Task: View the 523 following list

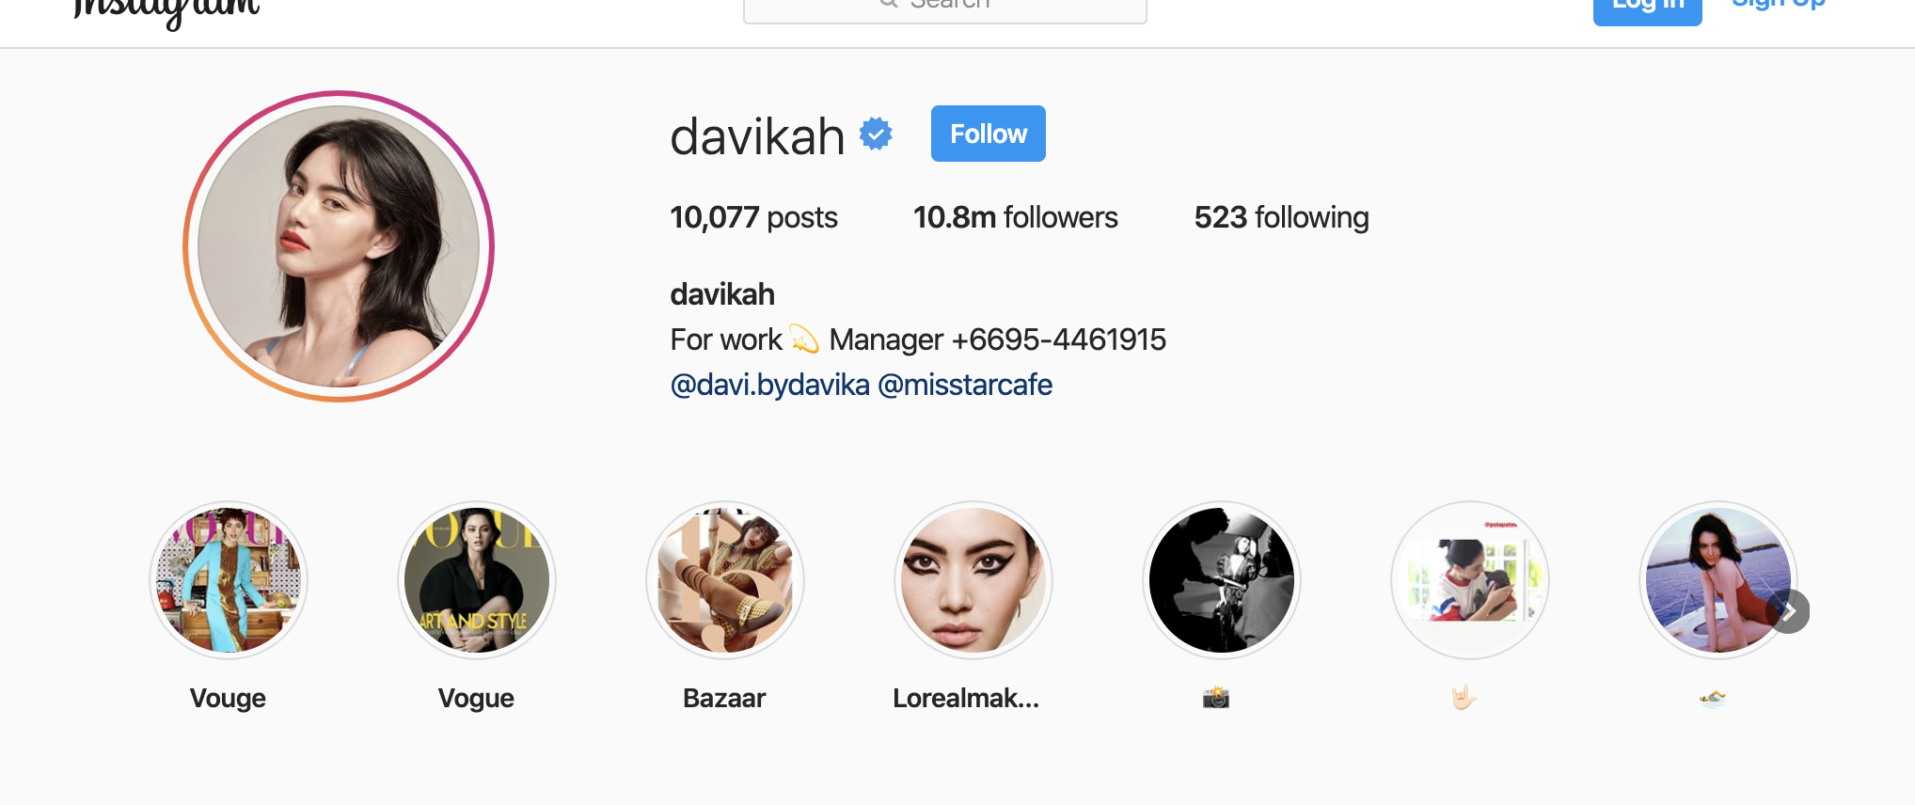Action: [1282, 217]
